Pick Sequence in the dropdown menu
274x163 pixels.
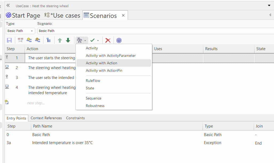click(x=93, y=98)
